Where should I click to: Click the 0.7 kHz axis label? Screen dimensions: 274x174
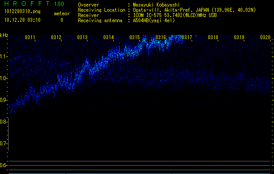(x=3, y=144)
